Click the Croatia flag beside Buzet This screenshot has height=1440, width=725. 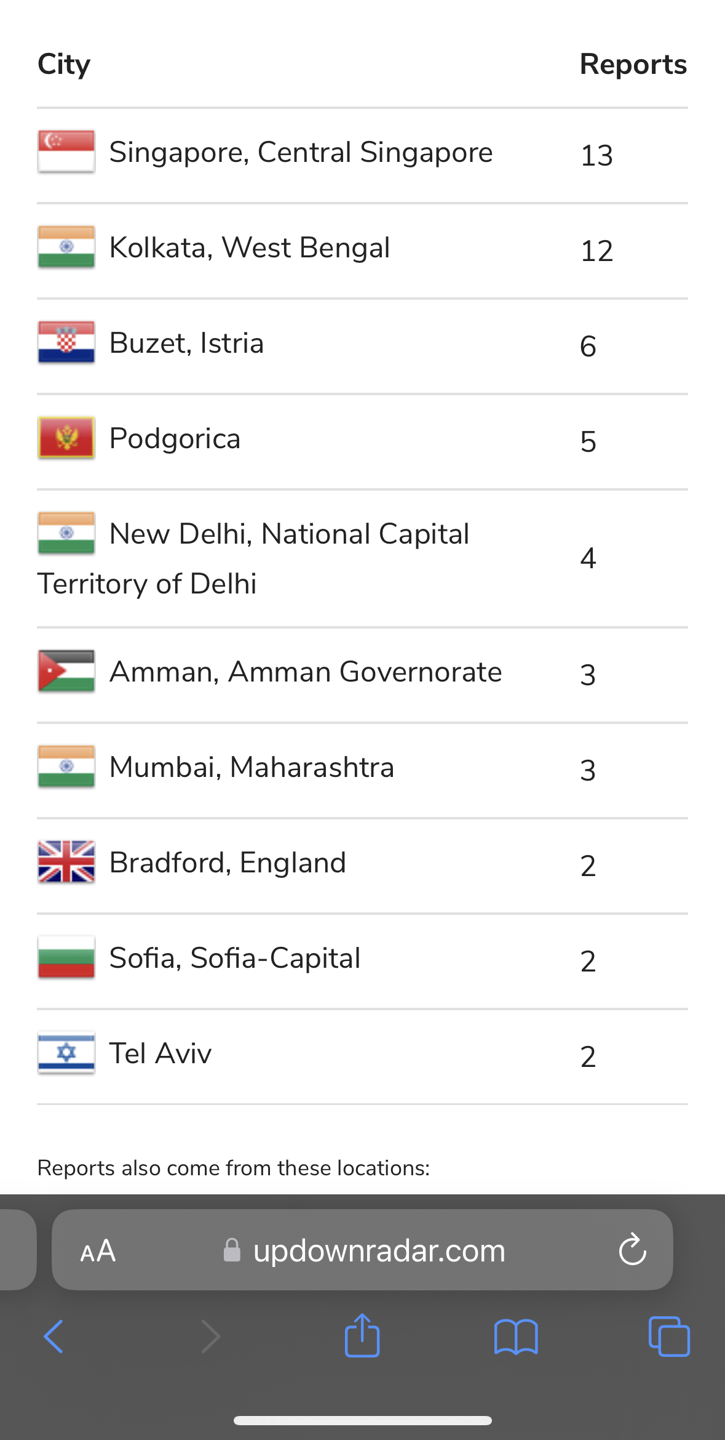tap(66, 342)
